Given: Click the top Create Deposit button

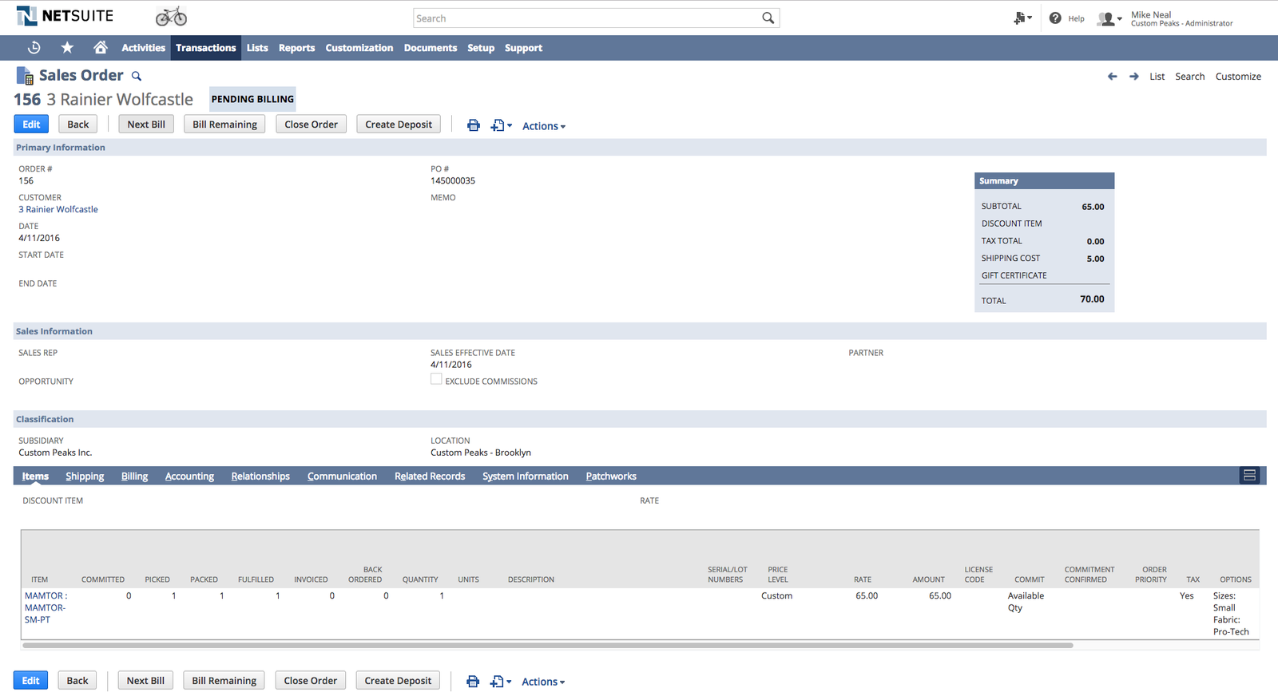Looking at the screenshot, I should coord(399,125).
